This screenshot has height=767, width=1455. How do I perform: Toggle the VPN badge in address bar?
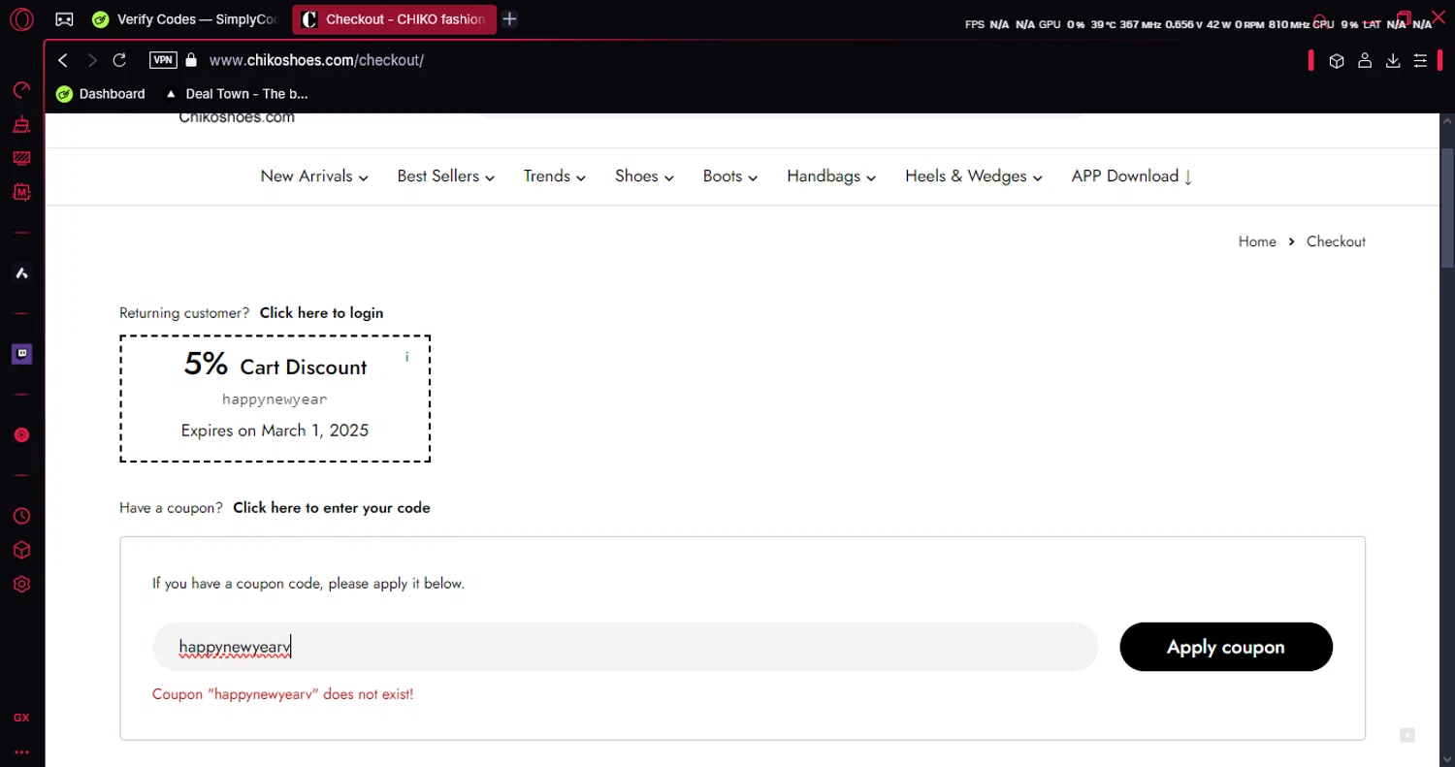tap(163, 60)
